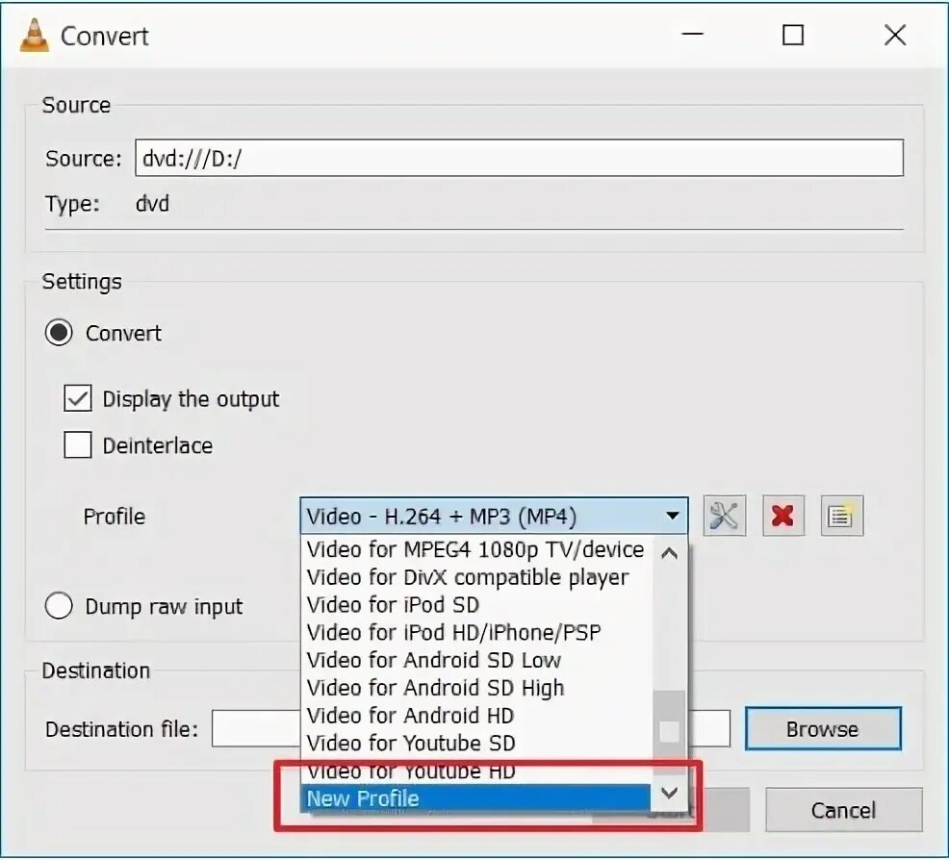Screen dimensions: 949x860
Task: Open the Profile combo box
Action: [x=494, y=516]
